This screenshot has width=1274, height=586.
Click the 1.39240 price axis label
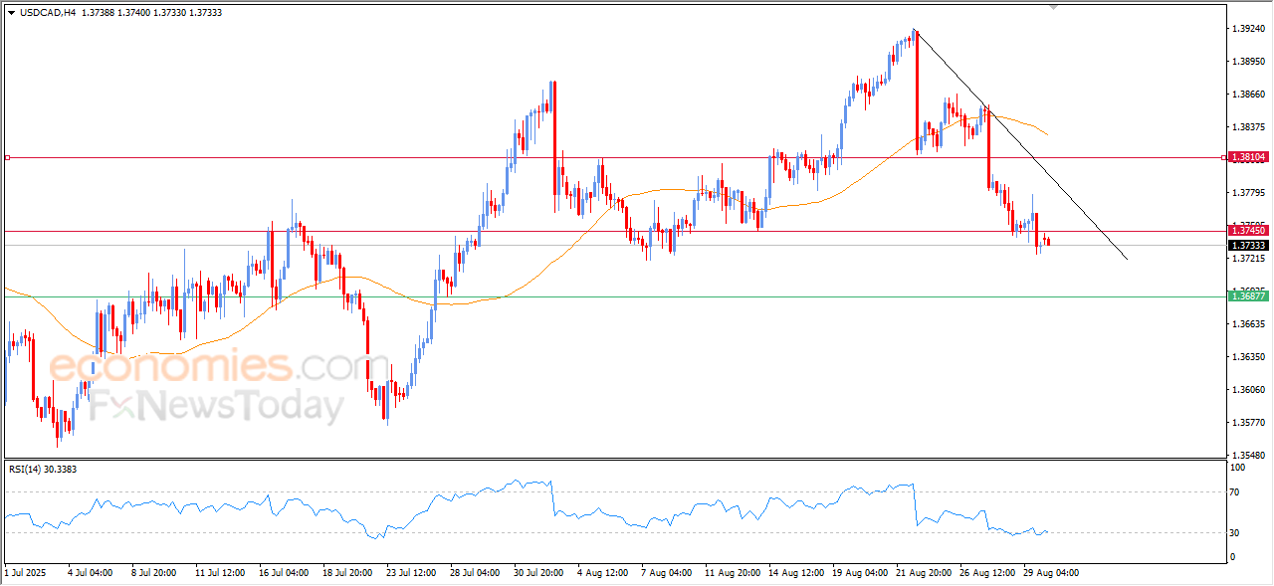click(x=1248, y=29)
